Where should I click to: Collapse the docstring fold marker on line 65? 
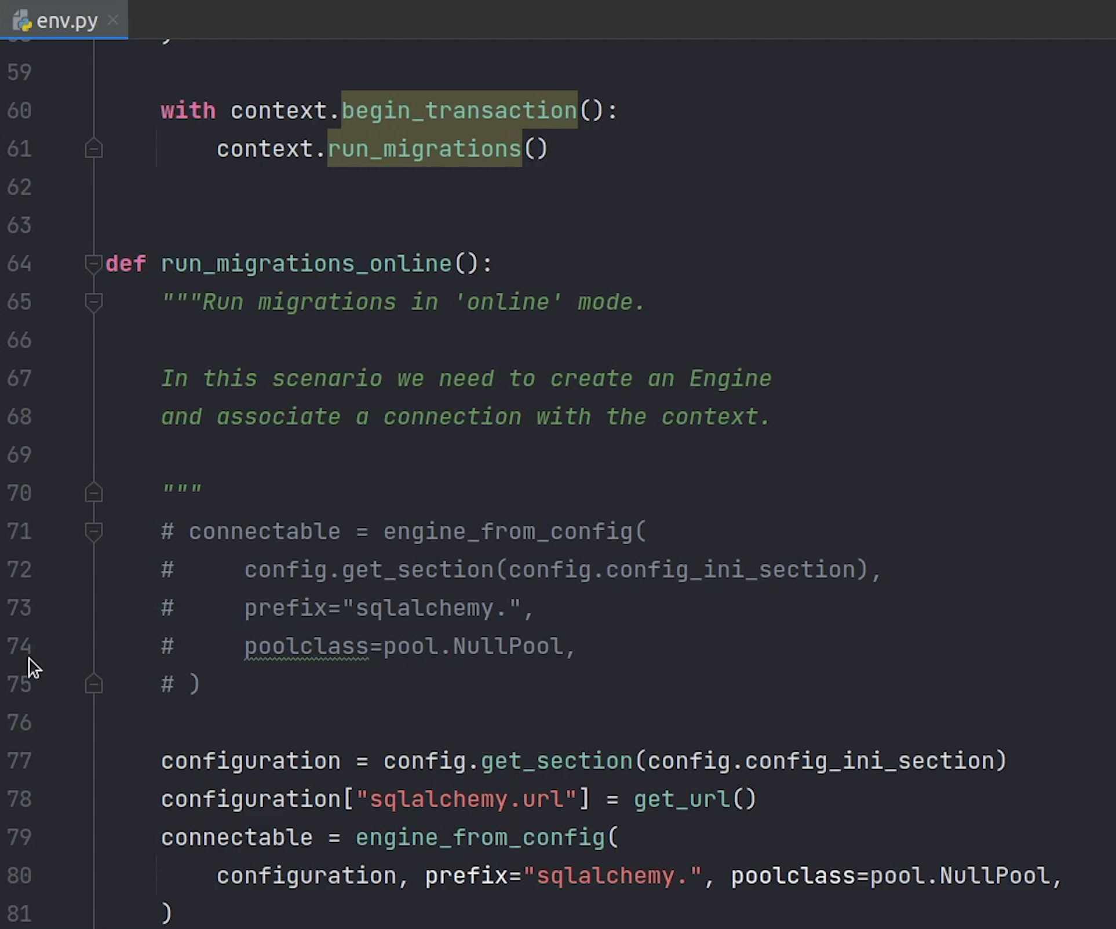(x=93, y=302)
